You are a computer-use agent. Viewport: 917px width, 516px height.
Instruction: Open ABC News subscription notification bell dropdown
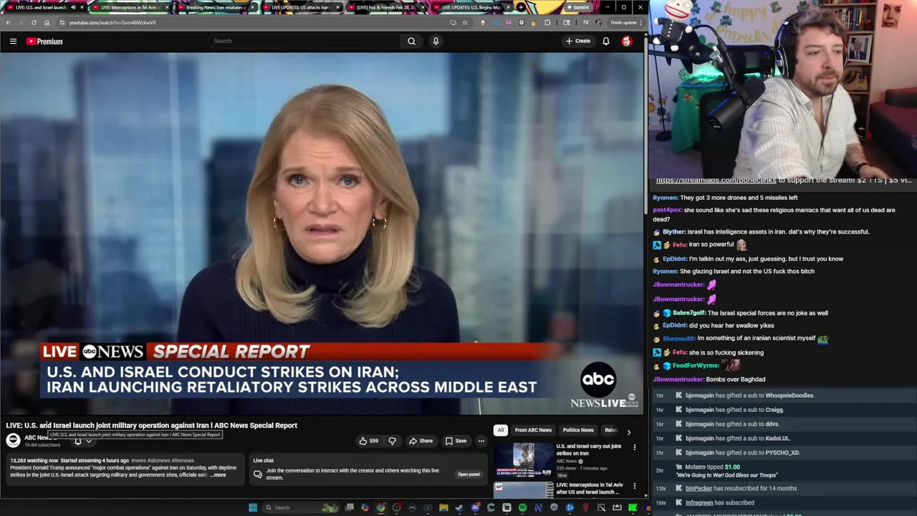click(82, 441)
